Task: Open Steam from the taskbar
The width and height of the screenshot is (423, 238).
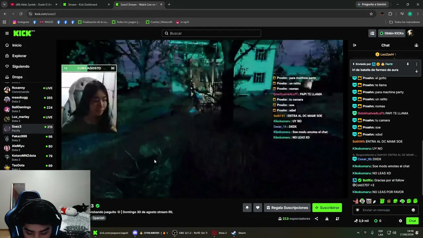Action: (239, 233)
